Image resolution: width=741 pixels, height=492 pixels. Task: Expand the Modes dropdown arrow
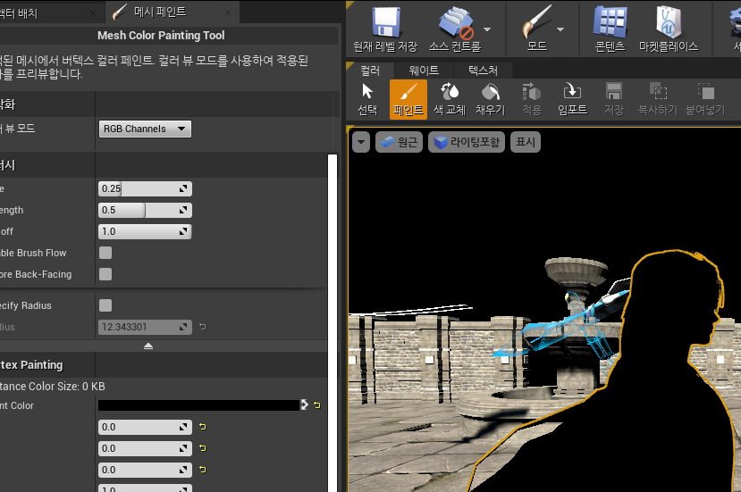coord(560,29)
